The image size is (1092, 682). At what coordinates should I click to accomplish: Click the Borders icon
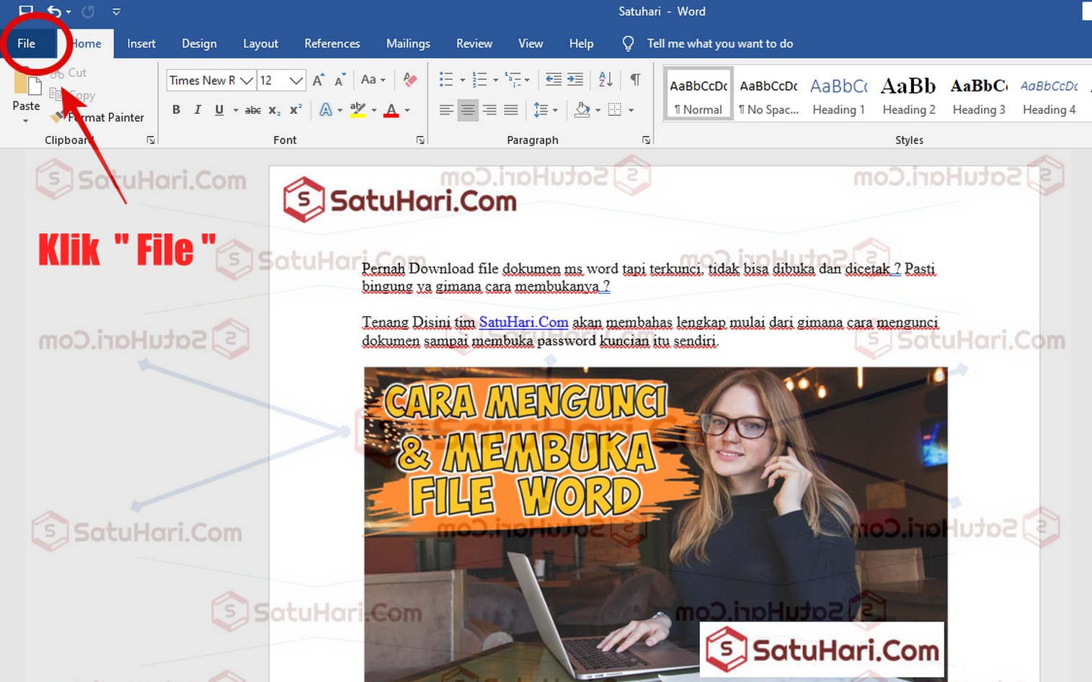click(x=615, y=109)
